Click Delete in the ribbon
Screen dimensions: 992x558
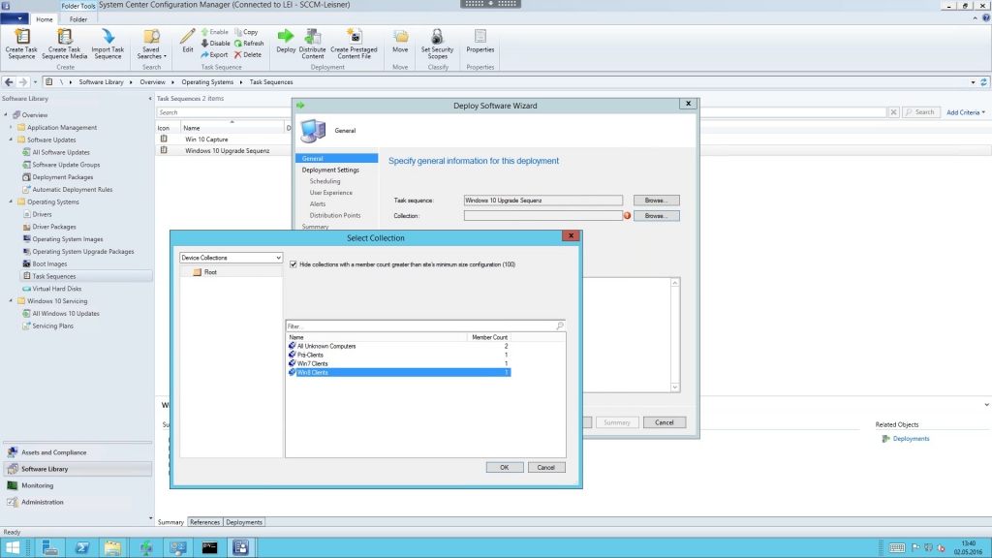247,54
